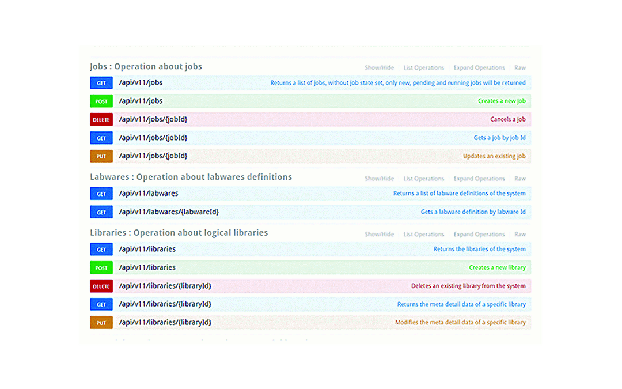
Task: Collapse the Libraries section heading
Action: [x=179, y=233]
